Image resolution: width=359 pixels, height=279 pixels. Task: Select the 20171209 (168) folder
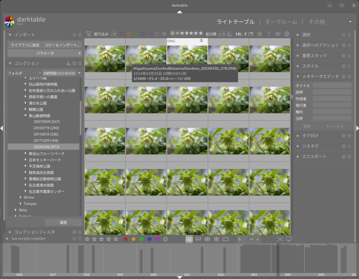[x=46, y=140]
